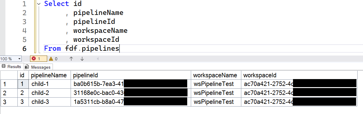Switch to the Results tab
The width and height of the screenshot is (363, 114).
[12, 67]
